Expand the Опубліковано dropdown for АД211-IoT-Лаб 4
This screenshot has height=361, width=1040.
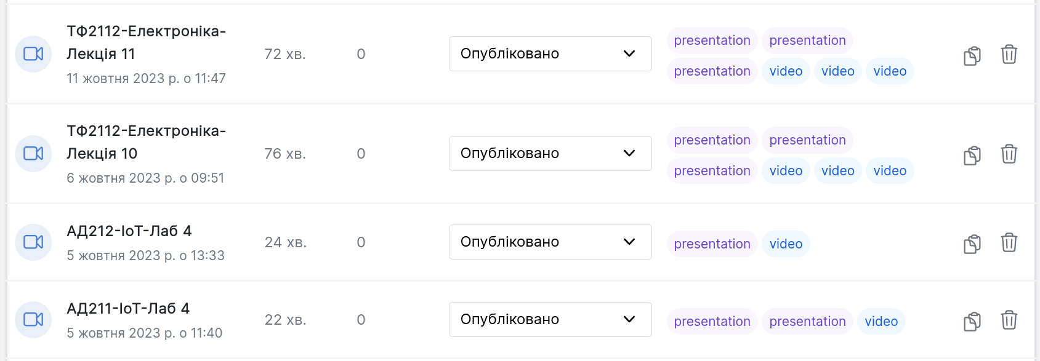[x=550, y=319]
